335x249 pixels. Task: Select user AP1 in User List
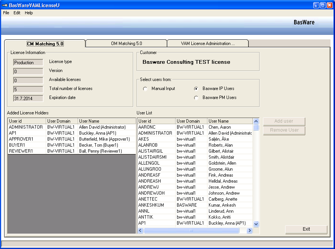click(195, 223)
